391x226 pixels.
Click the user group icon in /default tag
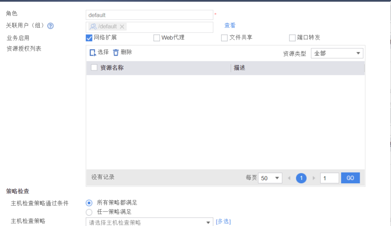click(93, 27)
